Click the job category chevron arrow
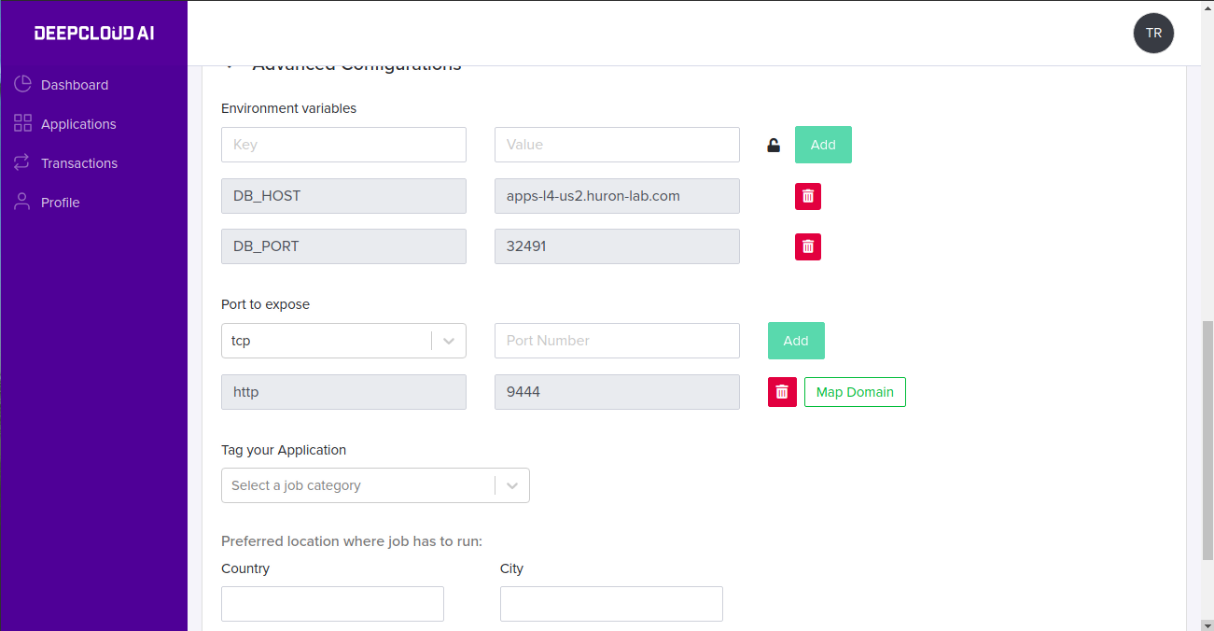Viewport: 1214px width, 631px height. tap(512, 485)
